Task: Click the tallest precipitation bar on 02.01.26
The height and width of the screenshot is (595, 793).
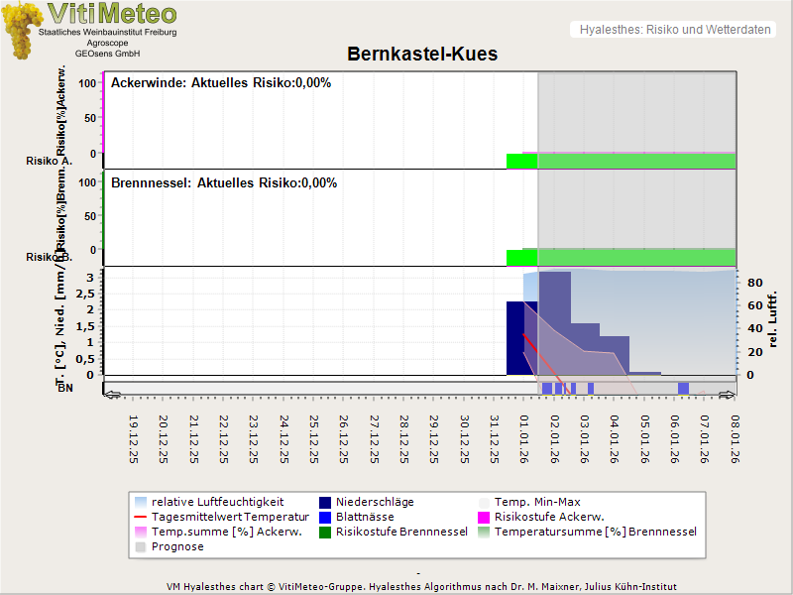Action: (x=555, y=322)
